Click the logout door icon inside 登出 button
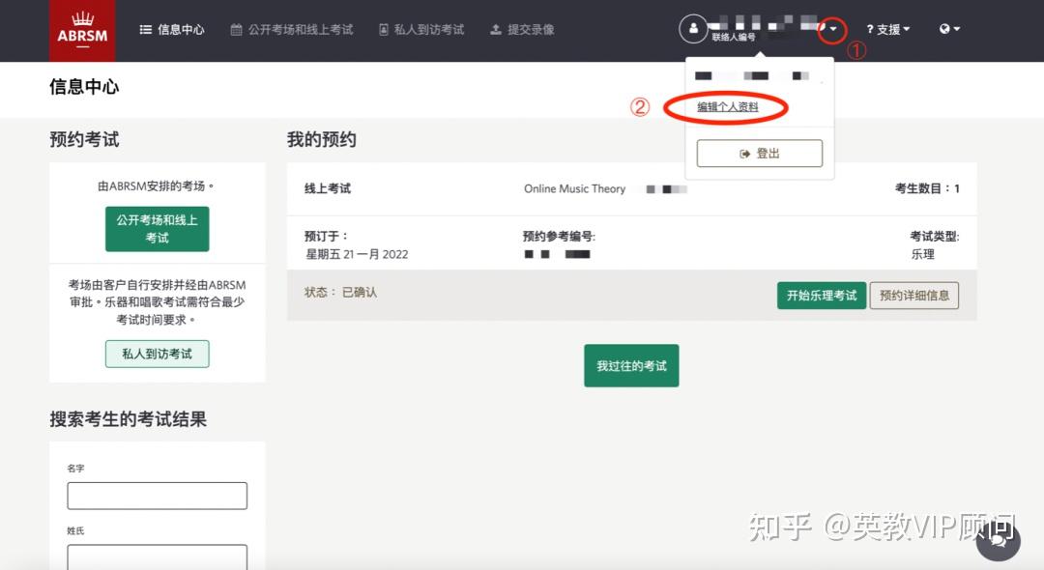1044x570 pixels. pyautogui.click(x=742, y=153)
